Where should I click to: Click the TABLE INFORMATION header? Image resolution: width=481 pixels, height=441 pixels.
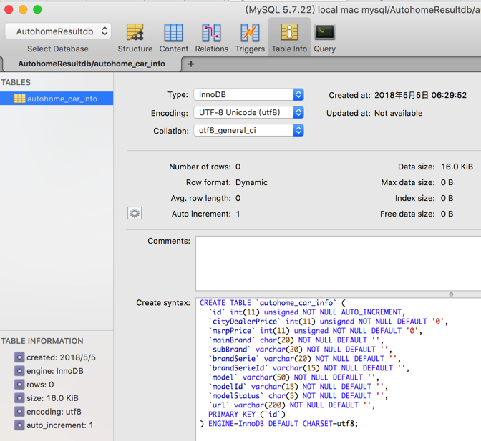tap(42, 341)
